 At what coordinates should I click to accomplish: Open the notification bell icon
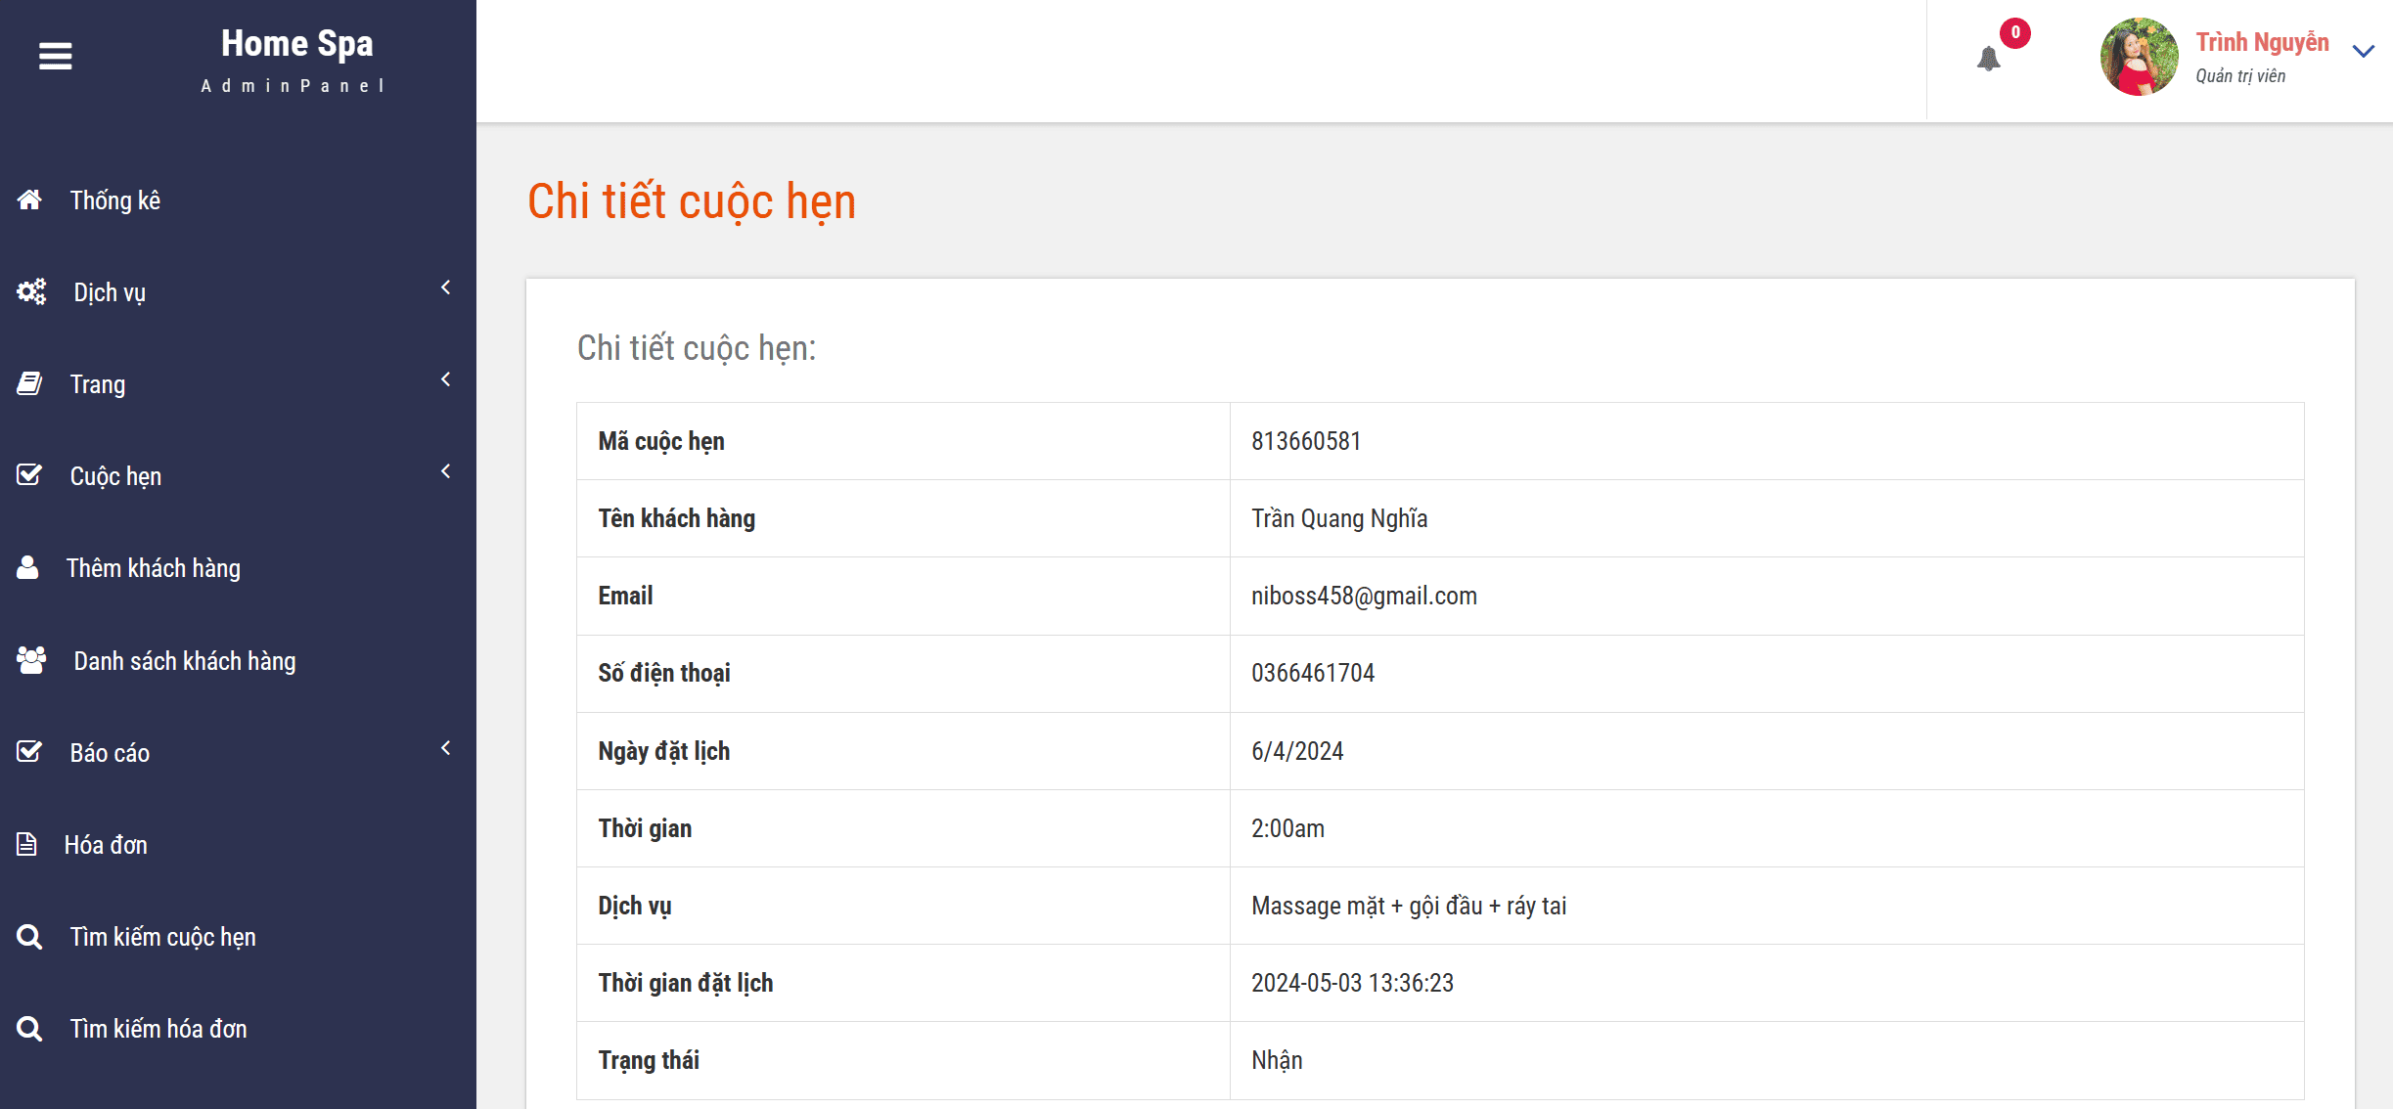(x=1988, y=60)
